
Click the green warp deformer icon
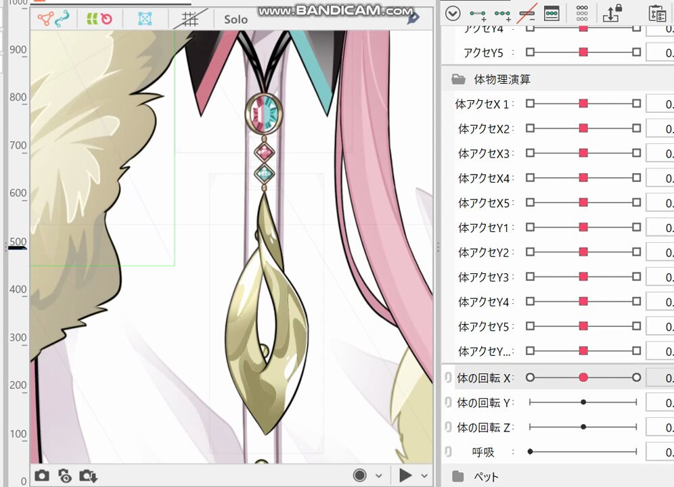tap(92, 19)
